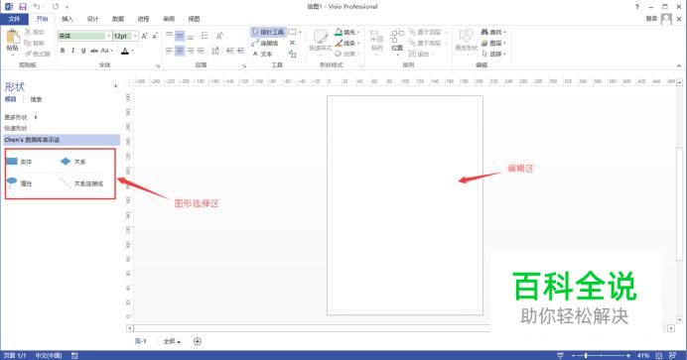The height and width of the screenshot is (360, 687).
Task: Switch to the Design ribbon tab
Action: click(92, 19)
